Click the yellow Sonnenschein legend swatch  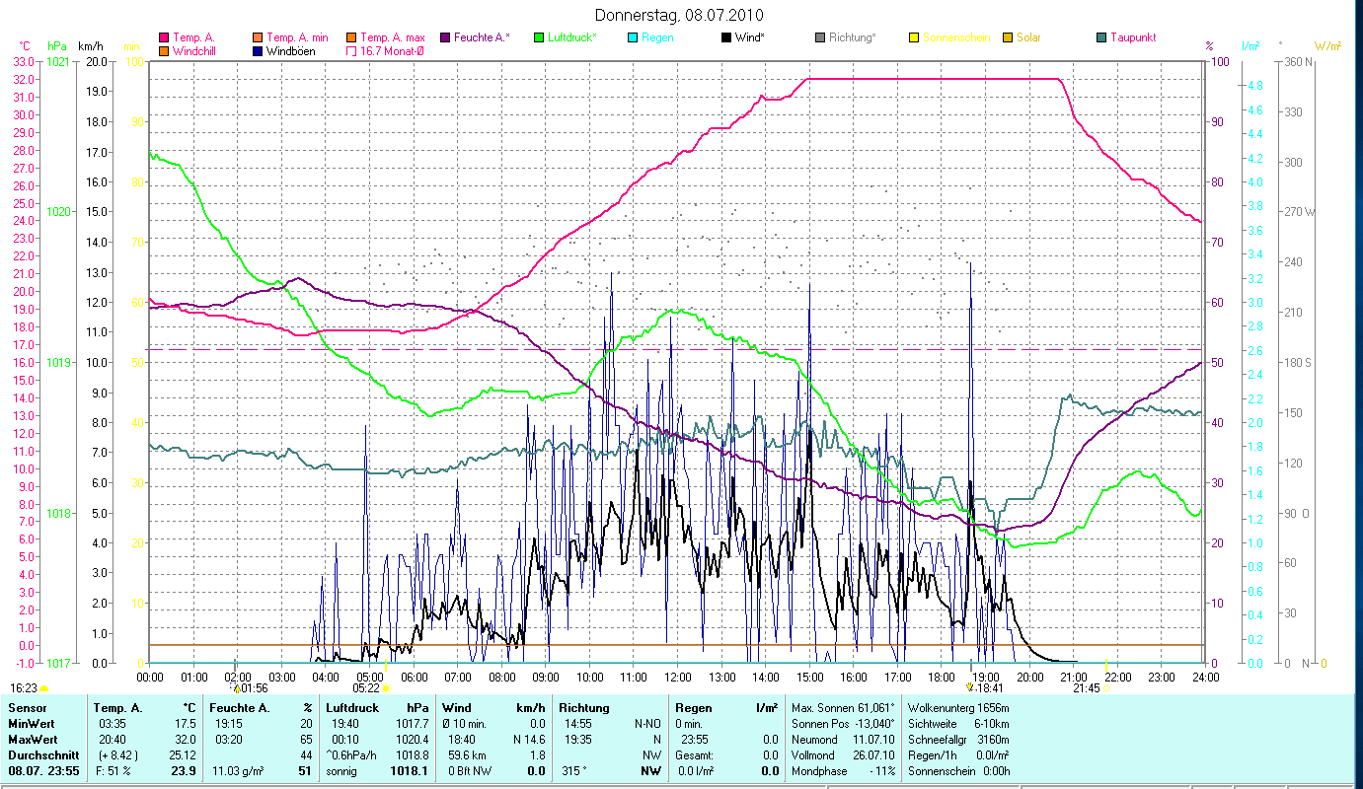click(914, 37)
